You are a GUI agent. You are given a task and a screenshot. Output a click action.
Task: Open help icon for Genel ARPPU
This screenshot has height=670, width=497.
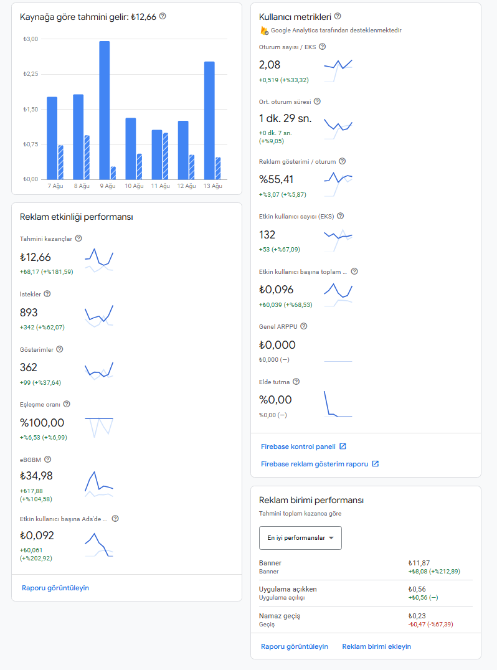point(304,326)
